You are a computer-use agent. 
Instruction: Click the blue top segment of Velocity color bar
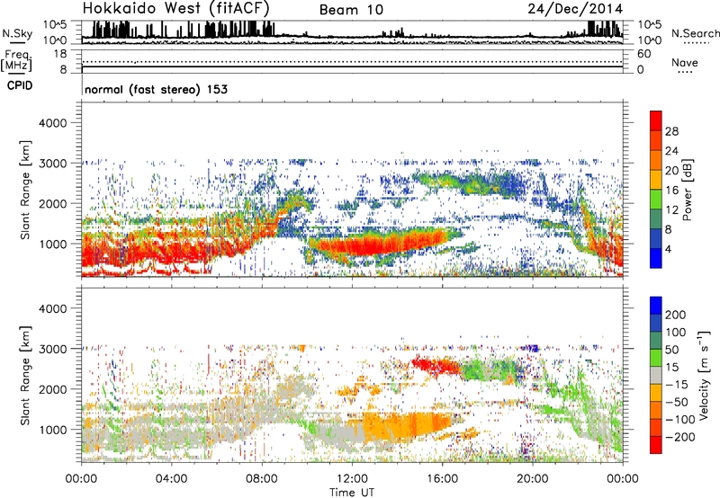(x=656, y=306)
